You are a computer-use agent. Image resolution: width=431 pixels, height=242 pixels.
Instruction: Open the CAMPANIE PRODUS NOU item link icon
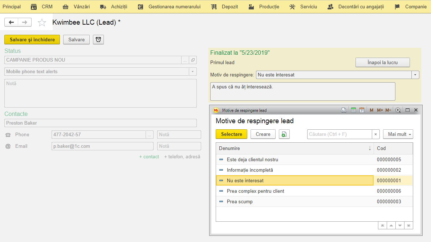click(193, 60)
